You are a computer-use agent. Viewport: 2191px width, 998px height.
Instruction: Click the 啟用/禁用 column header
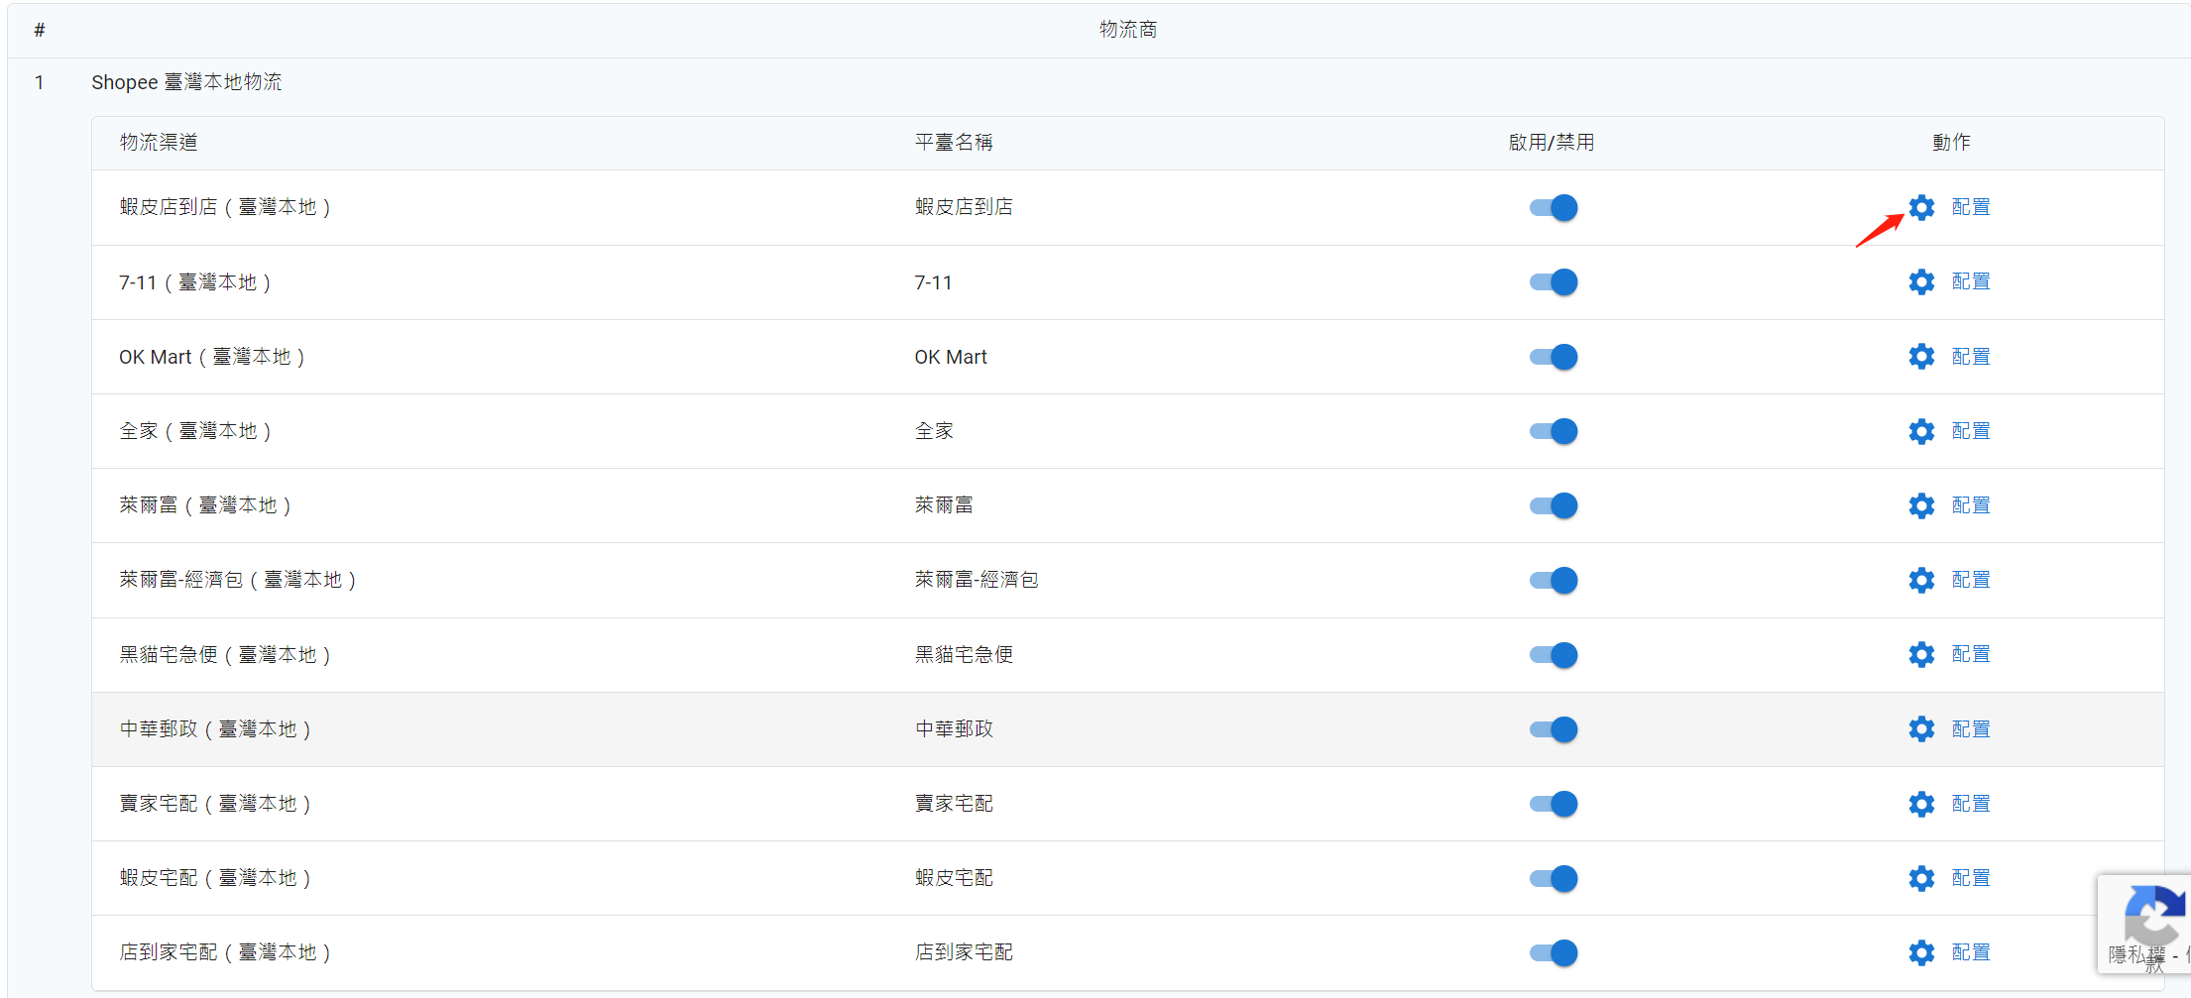(1552, 143)
